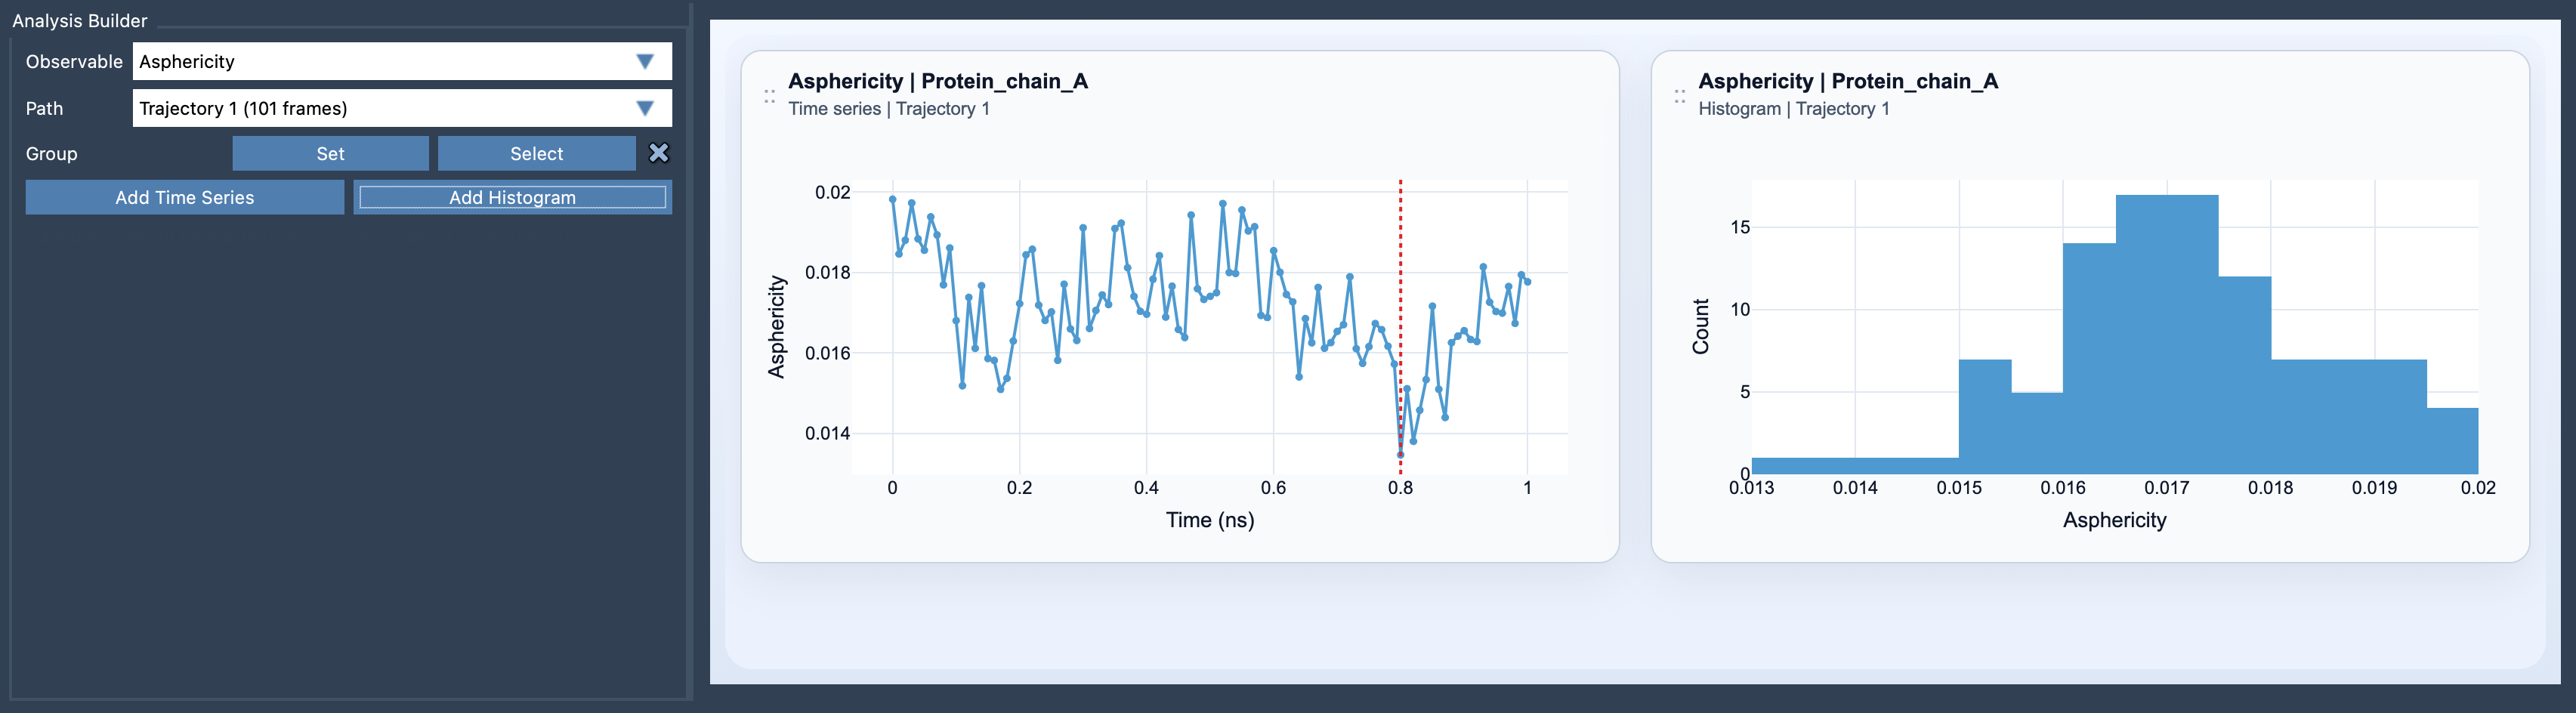
Task: Click the Set button for Group
Action: (330, 153)
